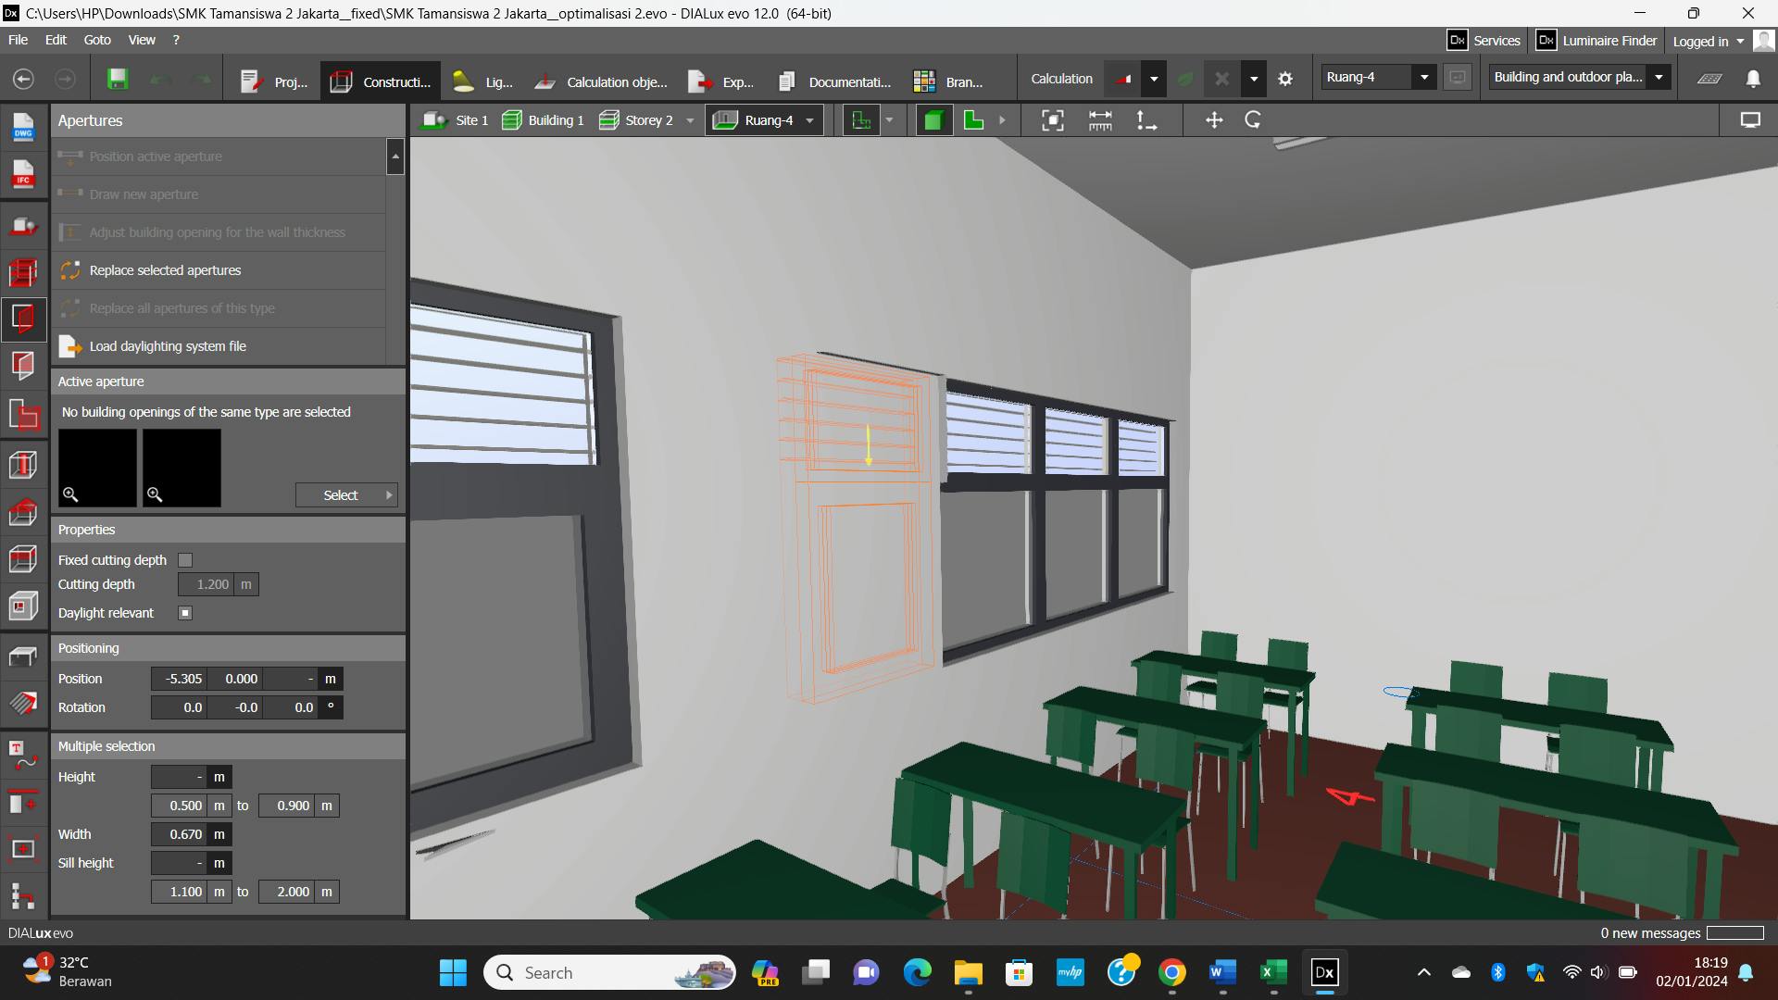Screen dimensions: 1778x1000
Task: Toggle Daylight relevant checkbox
Action: click(185, 613)
